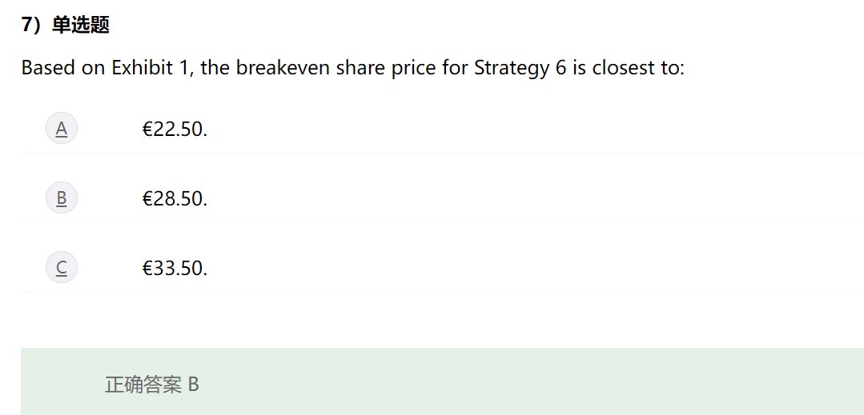Screen dimensions: 864x415
Task: Click the words "Exhibit 1" in the question
Action: [151, 68]
